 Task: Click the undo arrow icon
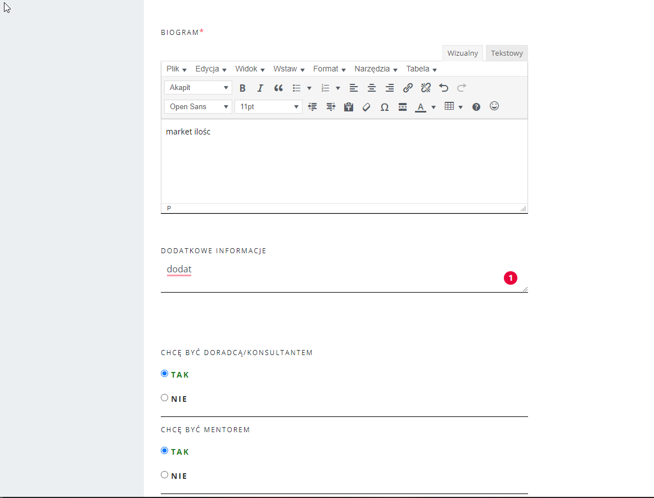coord(444,88)
